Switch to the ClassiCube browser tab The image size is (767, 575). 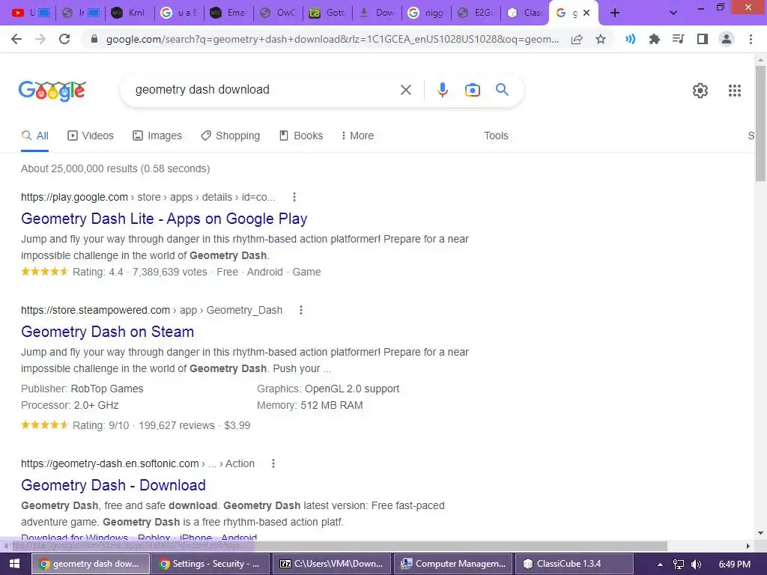(525, 13)
